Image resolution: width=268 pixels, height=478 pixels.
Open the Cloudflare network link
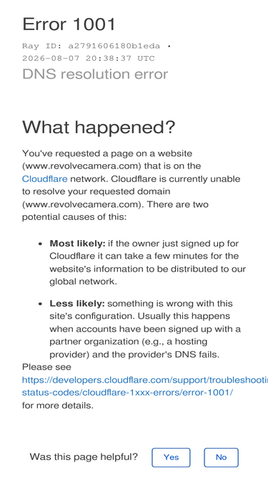[x=44, y=178]
